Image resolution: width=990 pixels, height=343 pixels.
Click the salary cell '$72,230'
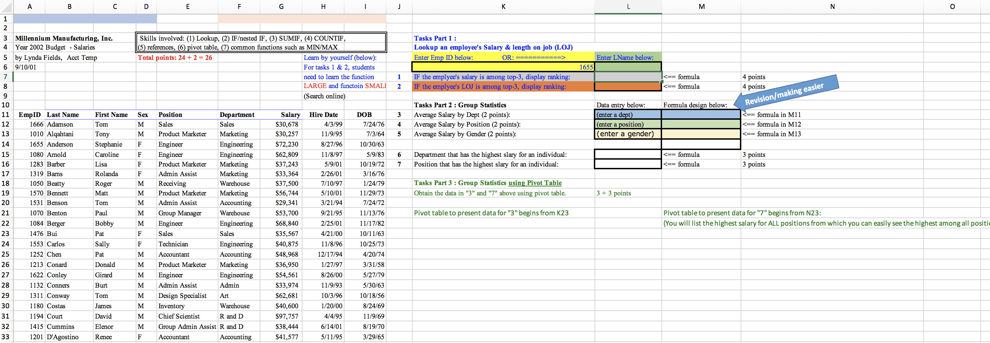coord(281,144)
